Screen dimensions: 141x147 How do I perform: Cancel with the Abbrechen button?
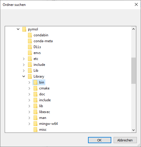coord(125,140)
